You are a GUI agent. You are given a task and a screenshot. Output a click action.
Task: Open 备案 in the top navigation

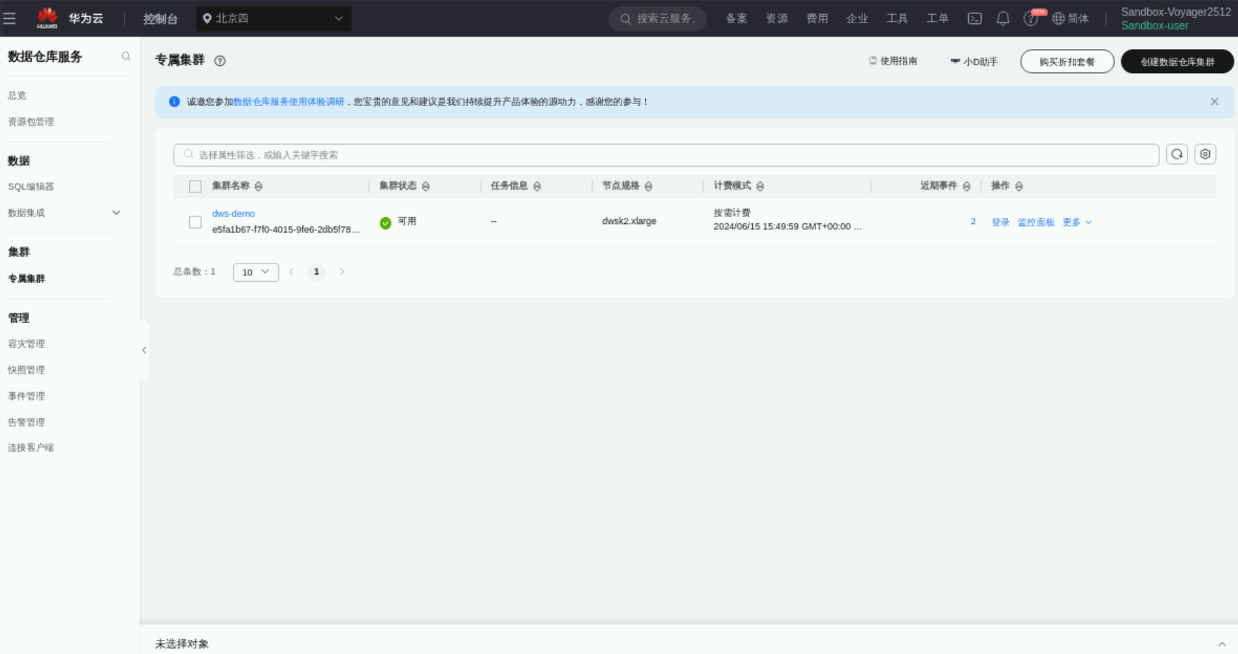737,19
